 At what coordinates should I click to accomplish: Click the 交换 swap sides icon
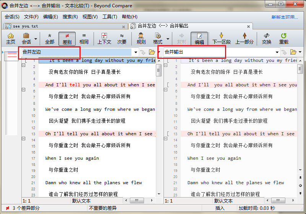[x=267, y=39]
